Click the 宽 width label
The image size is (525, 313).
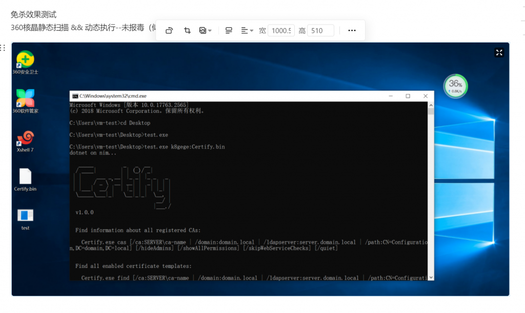(x=262, y=30)
